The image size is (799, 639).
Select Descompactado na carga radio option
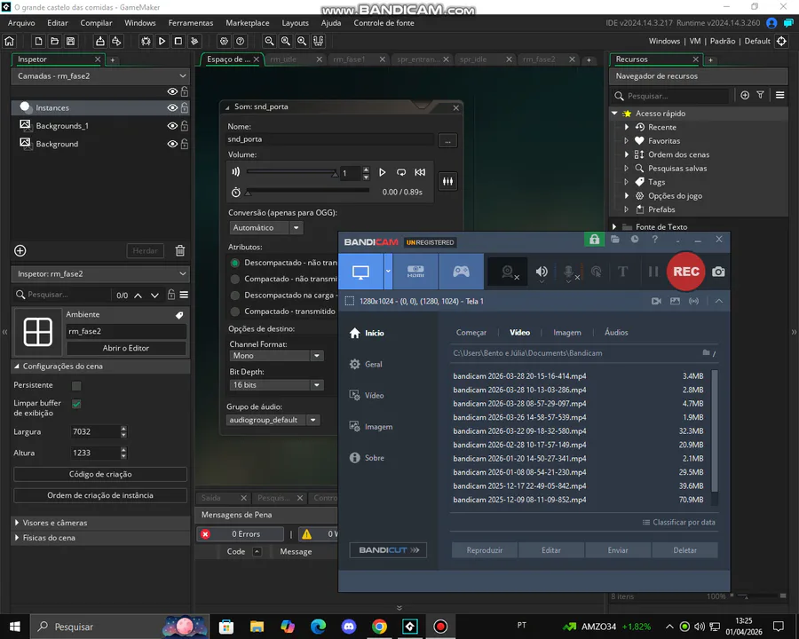click(x=234, y=296)
